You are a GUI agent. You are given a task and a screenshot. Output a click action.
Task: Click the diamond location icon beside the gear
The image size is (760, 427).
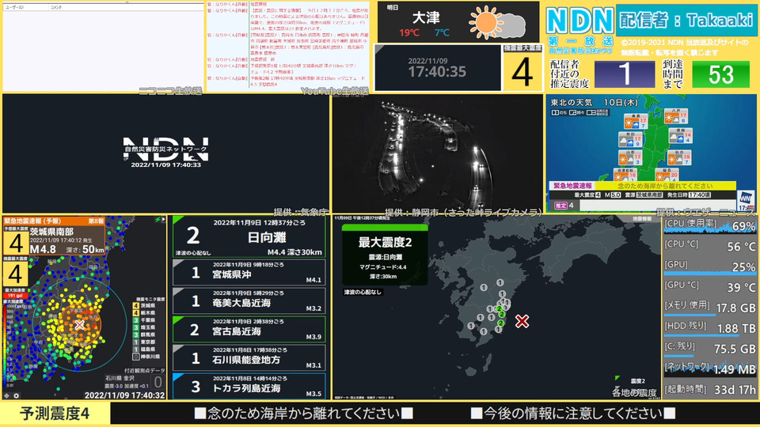(7, 395)
